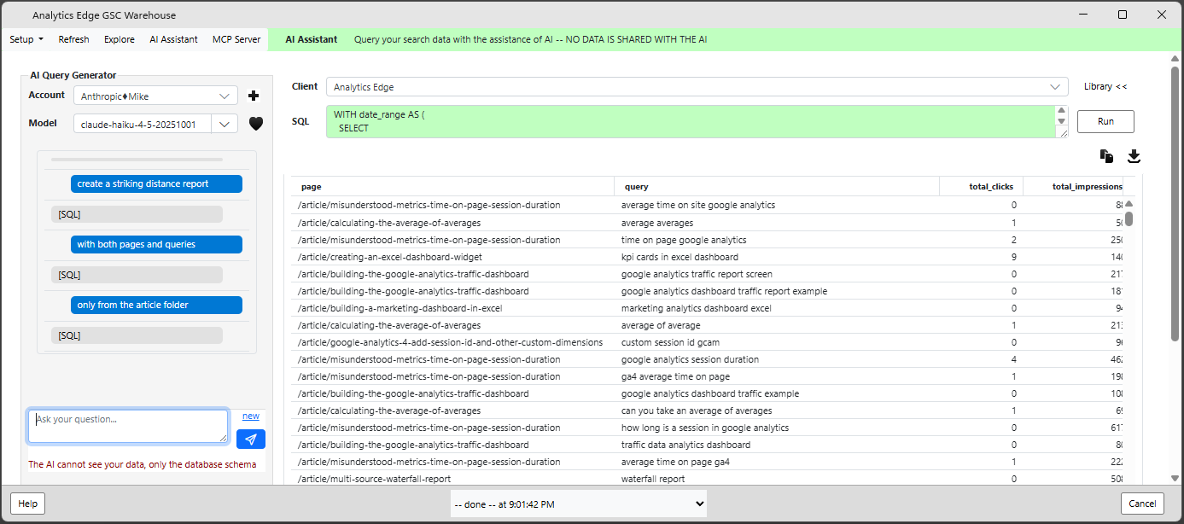Click into the SQL text area
Screen dimensions: 1184x524
[691, 121]
